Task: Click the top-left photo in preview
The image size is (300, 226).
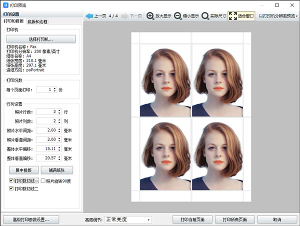Action: [164, 80]
